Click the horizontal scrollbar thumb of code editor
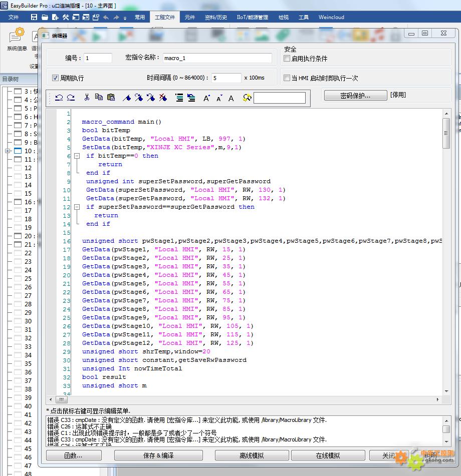This screenshot has width=461, height=476. click(x=62, y=399)
